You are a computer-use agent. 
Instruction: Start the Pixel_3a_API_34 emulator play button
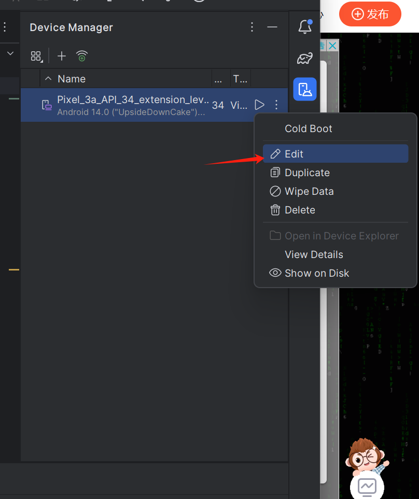259,105
